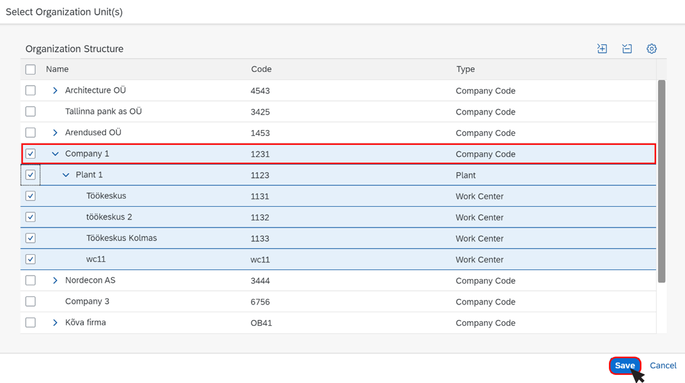Click code 4543 cell
This screenshot has height=383, width=685.
(260, 91)
